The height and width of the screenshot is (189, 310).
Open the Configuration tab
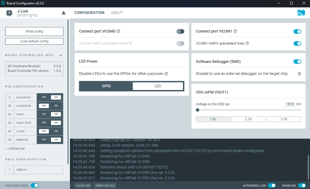pos(89,13)
